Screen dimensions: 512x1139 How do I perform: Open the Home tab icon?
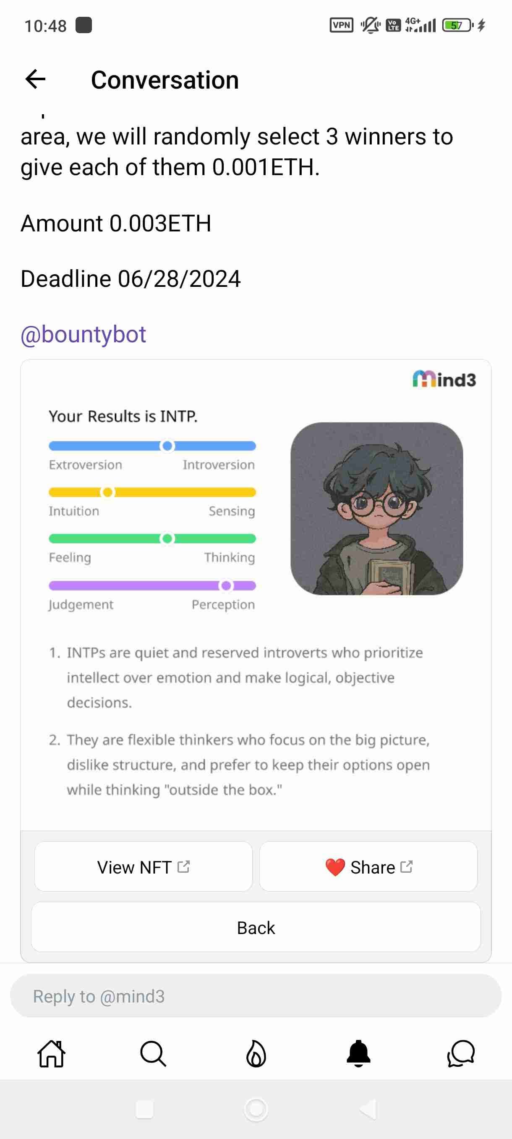51,1054
